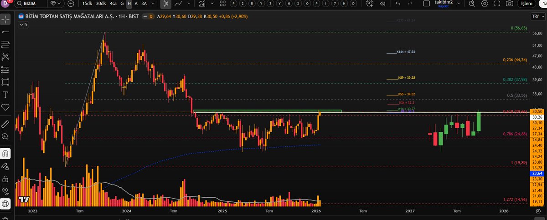
Task: Click the first P quick-access circle
Action: click(234, 4)
